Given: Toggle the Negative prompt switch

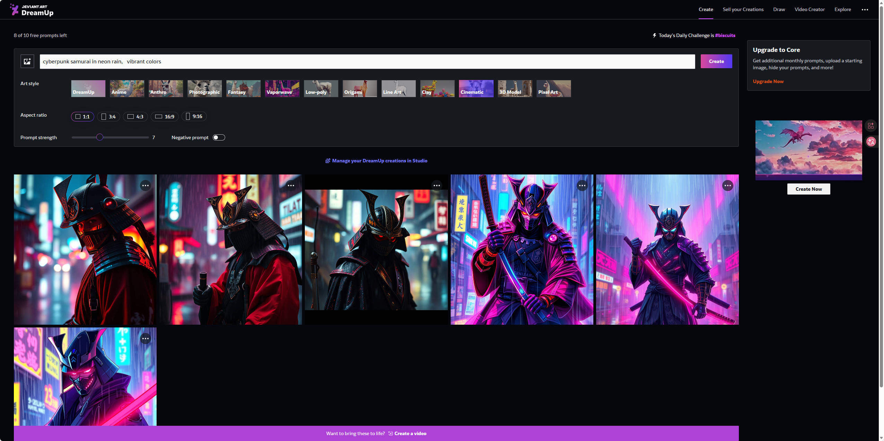Looking at the screenshot, I should pyautogui.click(x=219, y=137).
